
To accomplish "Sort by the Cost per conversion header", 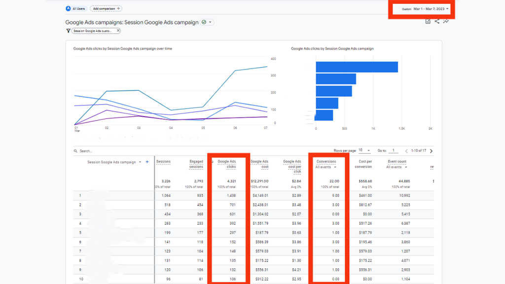I will tap(363, 164).
